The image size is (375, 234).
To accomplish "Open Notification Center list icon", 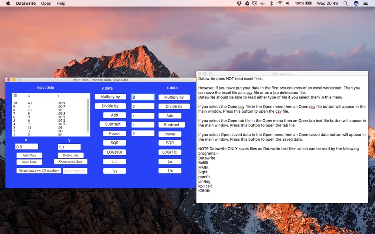I will (366, 3).
